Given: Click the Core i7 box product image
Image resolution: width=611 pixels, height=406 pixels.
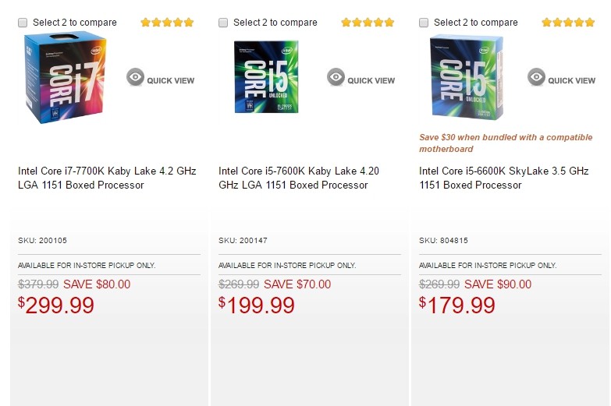Looking at the screenshot, I should [x=65, y=79].
